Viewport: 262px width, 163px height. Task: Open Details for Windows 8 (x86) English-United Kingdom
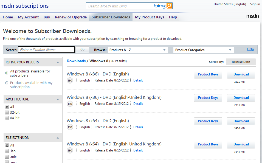pos(138,104)
